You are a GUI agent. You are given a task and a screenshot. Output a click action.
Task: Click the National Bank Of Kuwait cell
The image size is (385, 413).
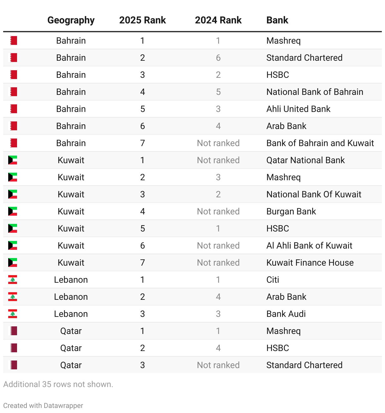(314, 194)
